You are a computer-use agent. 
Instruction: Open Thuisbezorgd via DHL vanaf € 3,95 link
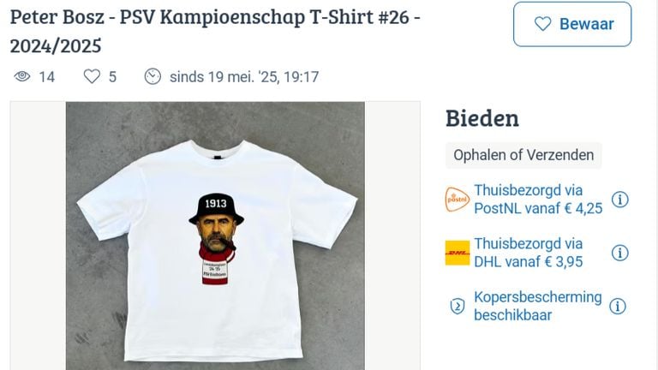point(529,253)
